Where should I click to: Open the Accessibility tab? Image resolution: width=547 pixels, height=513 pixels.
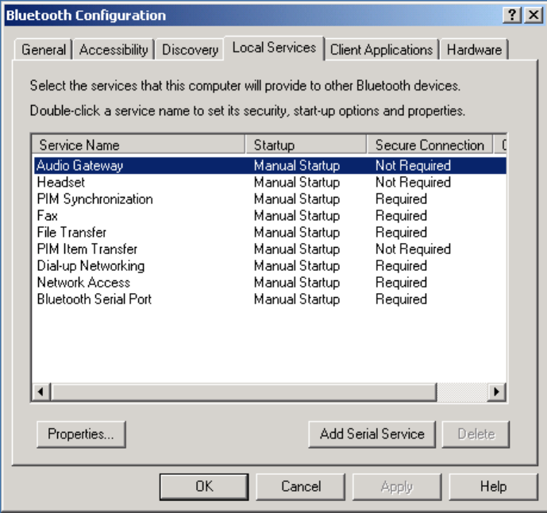tap(114, 49)
